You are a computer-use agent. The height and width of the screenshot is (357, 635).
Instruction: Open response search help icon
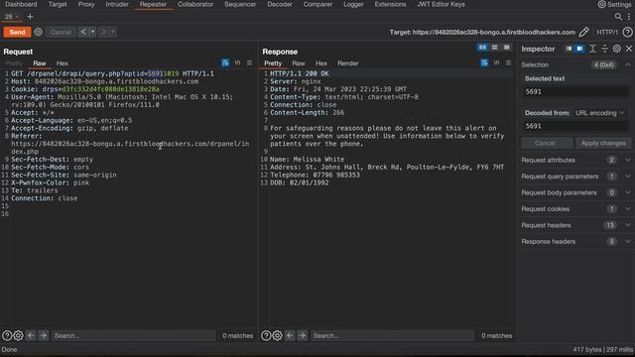(x=266, y=335)
